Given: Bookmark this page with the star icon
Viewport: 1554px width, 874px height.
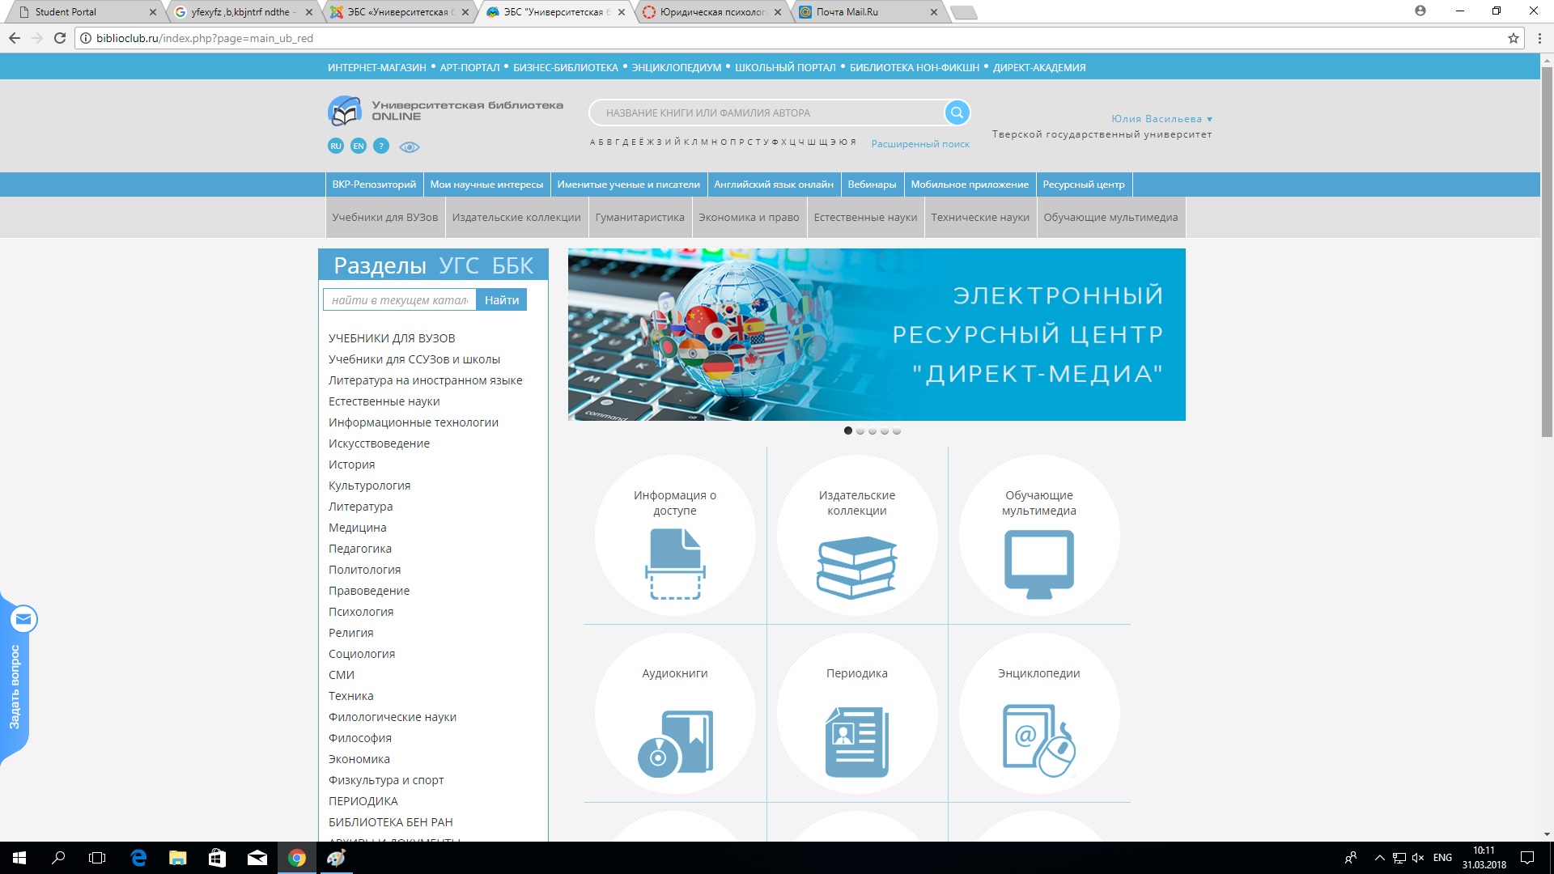Looking at the screenshot, I should [x=1513, y=38].
